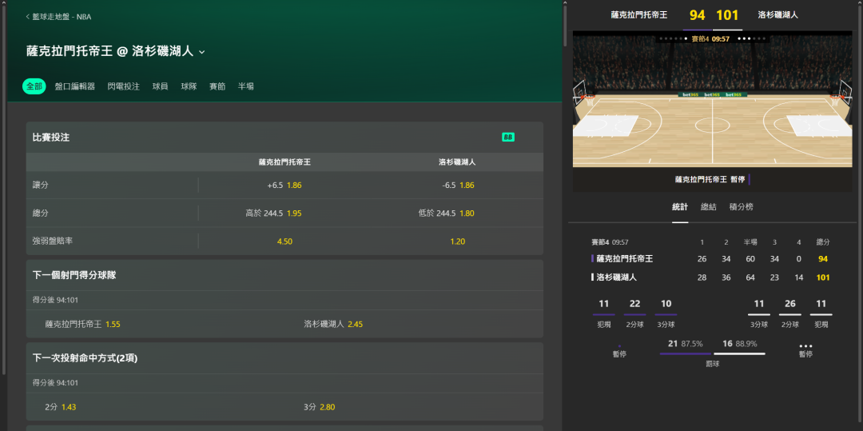863x431 pixels.
Task: Open the BB bet builder badge
Action: point(507,138)
